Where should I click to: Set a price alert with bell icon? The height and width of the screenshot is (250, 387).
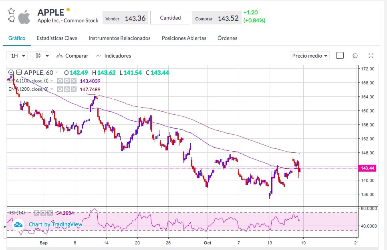click(11, 19)
